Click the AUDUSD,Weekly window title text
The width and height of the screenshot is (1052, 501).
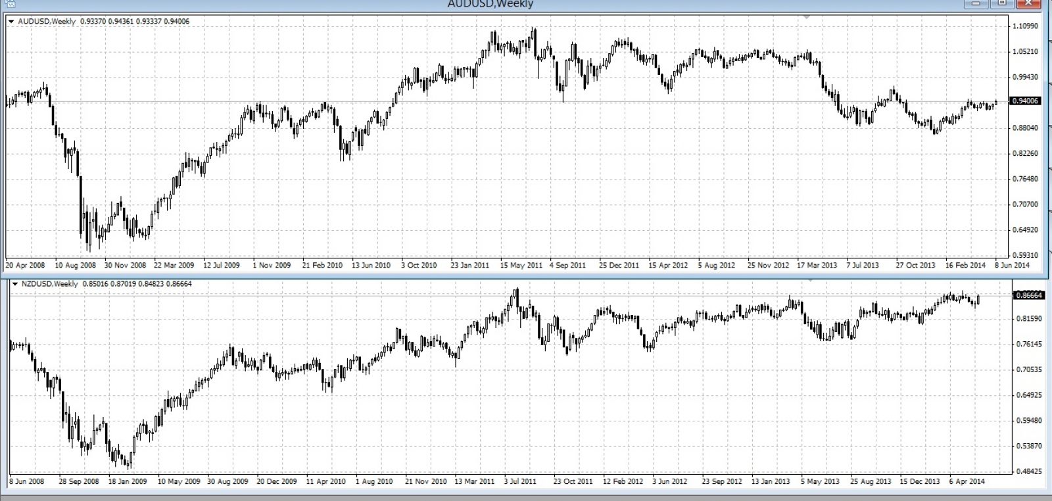point(490,4)
